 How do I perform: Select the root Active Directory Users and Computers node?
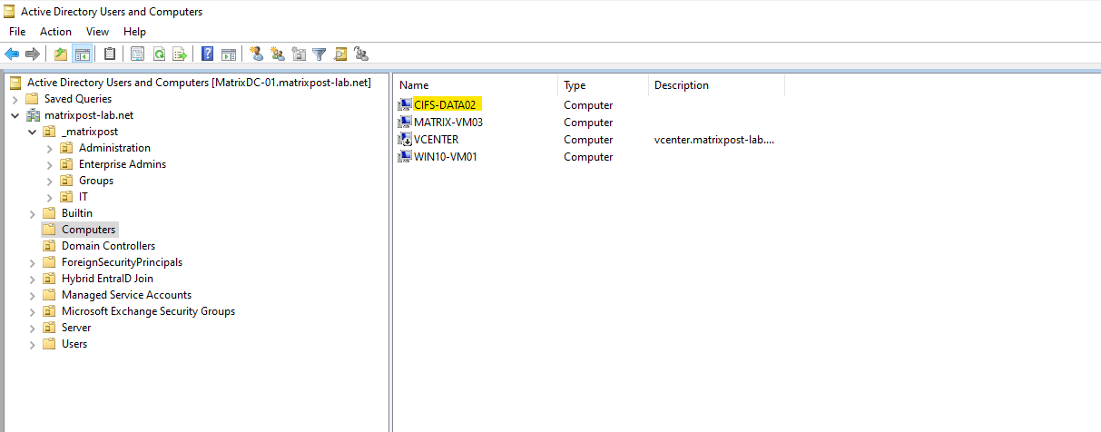(199, 83)
